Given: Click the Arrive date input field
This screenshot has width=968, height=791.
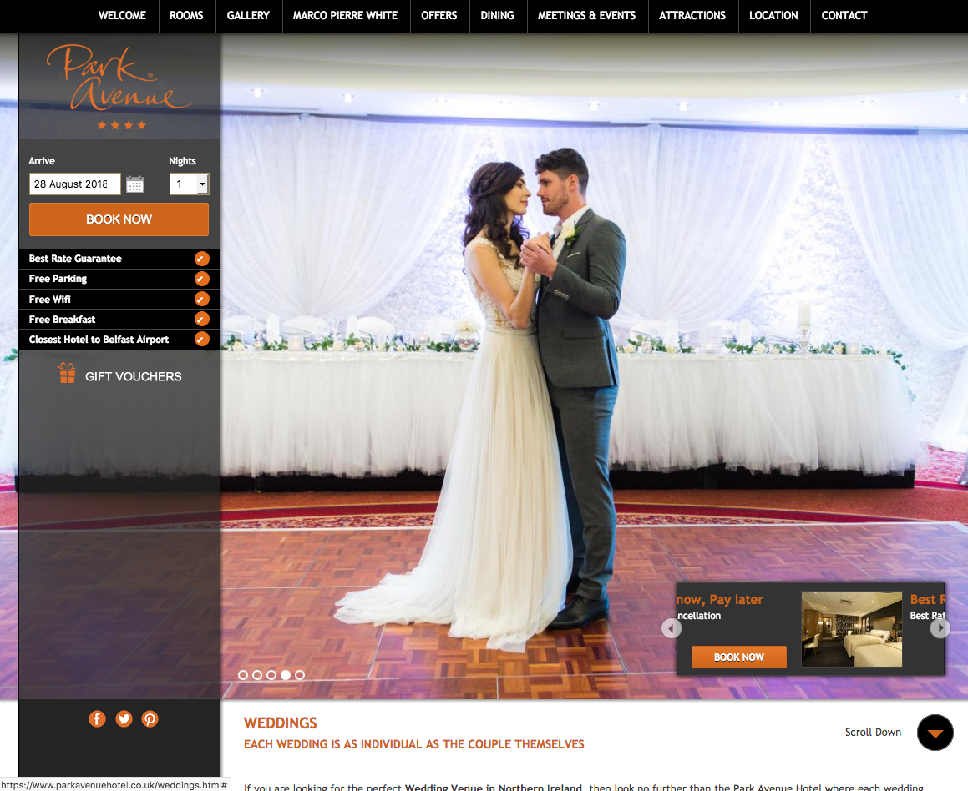Looking at the screenshot, I should [x=74, y=184].
